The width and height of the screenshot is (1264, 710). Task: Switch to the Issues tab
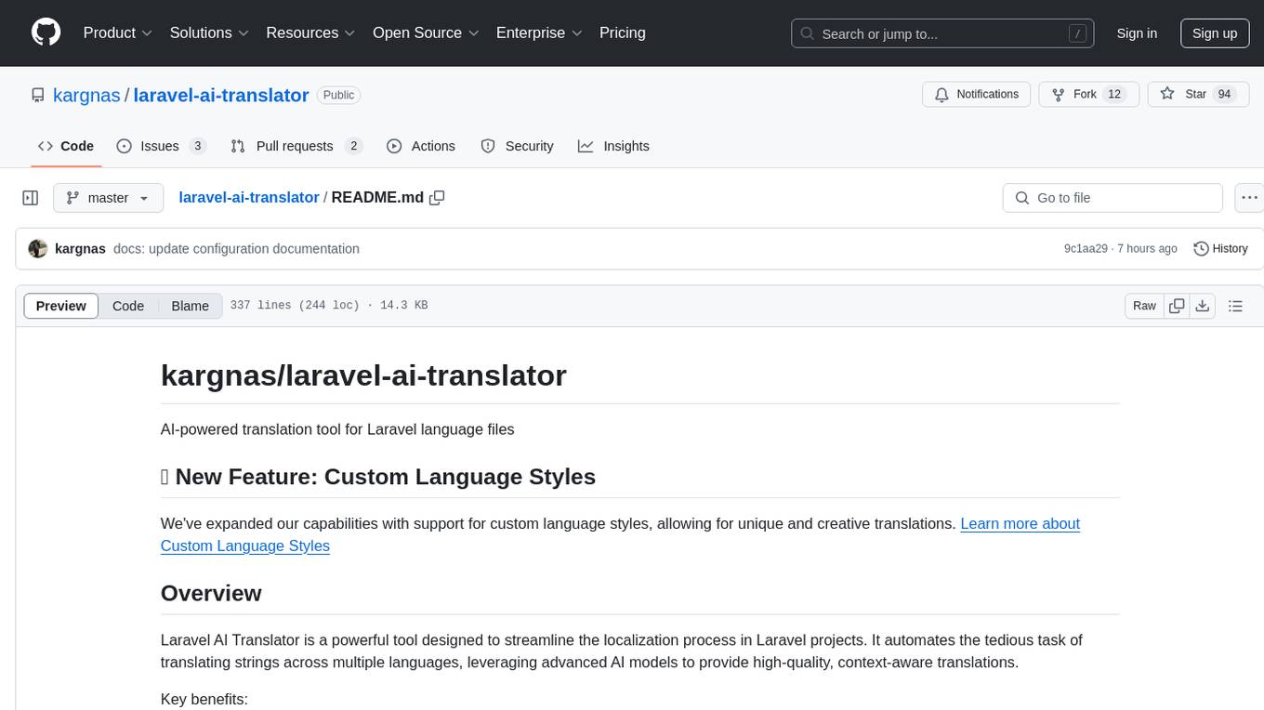click(x=161, y=146)
